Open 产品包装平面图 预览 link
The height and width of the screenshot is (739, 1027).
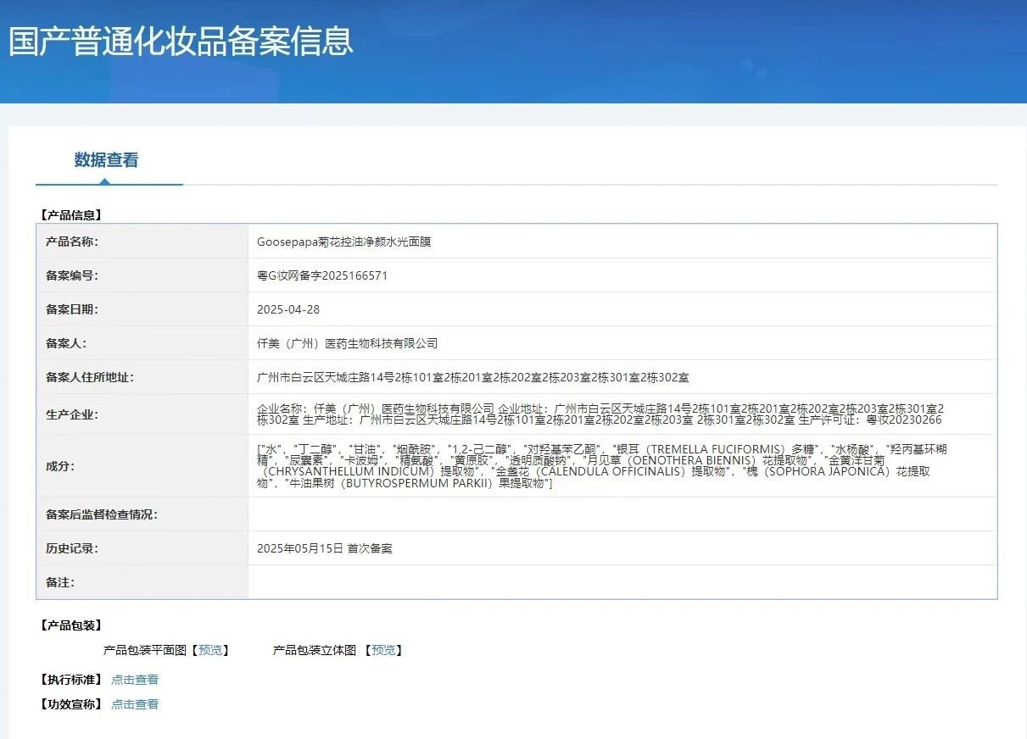click(x=210, y=650)
